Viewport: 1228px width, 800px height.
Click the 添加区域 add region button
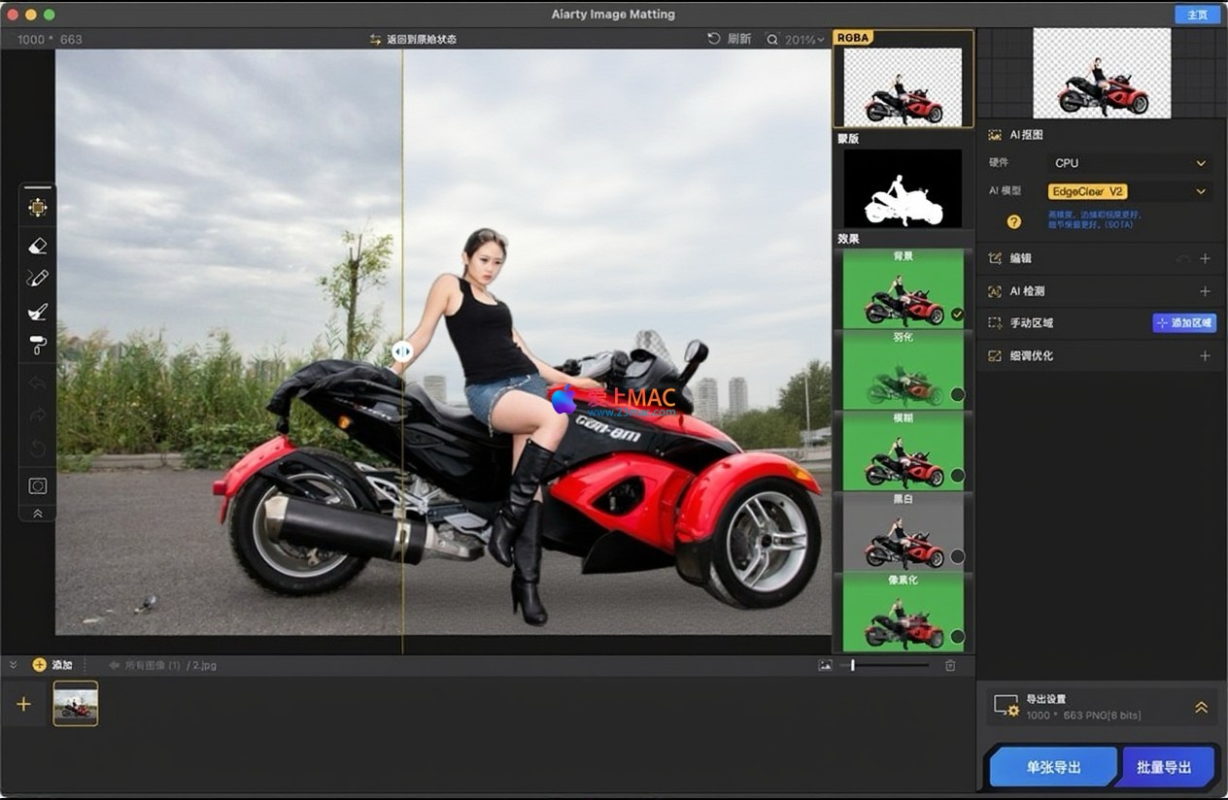pyautogui.click(x=1183, y=323)
